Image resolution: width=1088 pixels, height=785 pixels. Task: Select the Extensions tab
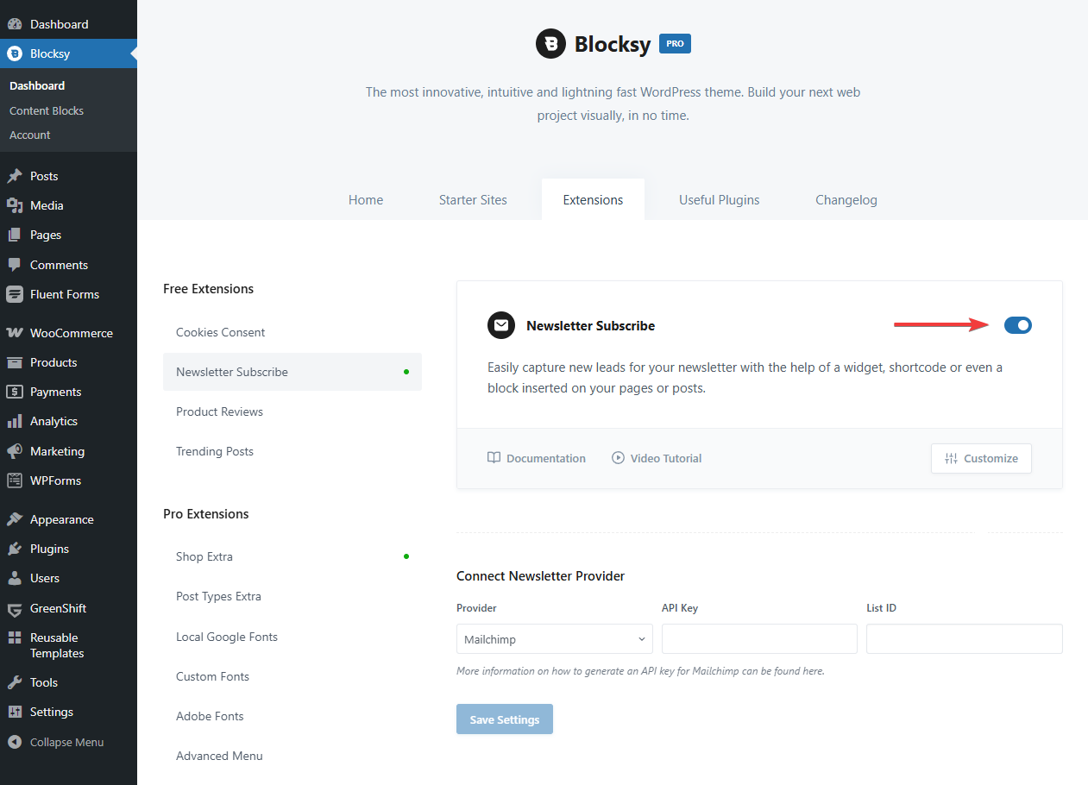pos(593,200)
